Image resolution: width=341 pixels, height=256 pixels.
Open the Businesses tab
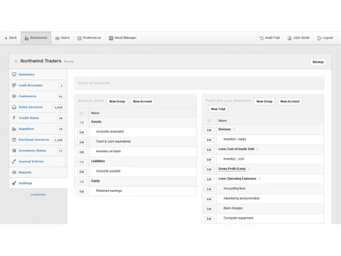tap(36, 38)
